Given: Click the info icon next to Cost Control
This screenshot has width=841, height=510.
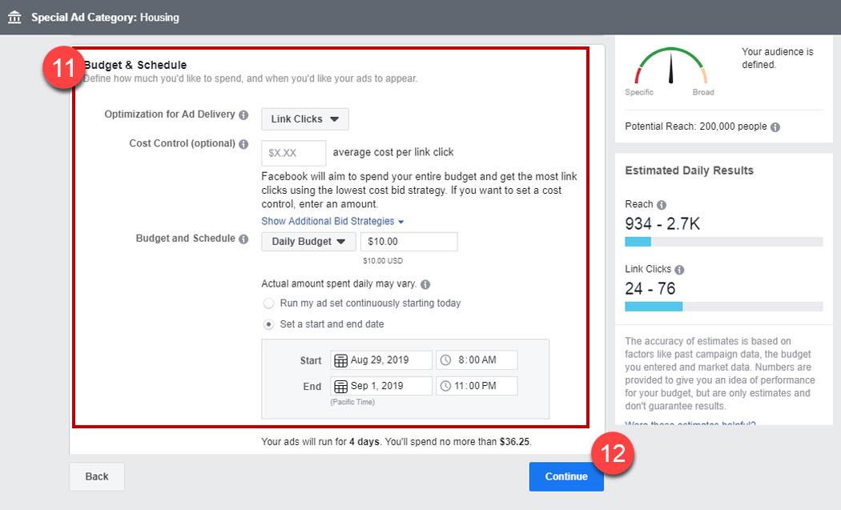Looking at the screenshot, I should click(x=243, y=144).
